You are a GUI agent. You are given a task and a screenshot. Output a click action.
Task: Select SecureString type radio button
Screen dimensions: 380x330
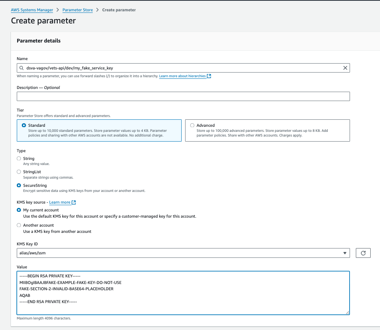(x=19, y=185)
